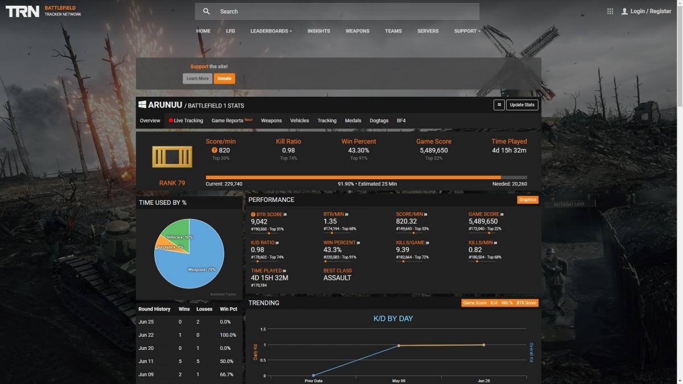Click the Graphics button in Performance
This screenshot has width=683, height=384.
pyautogui.click(x=528, y=200)
